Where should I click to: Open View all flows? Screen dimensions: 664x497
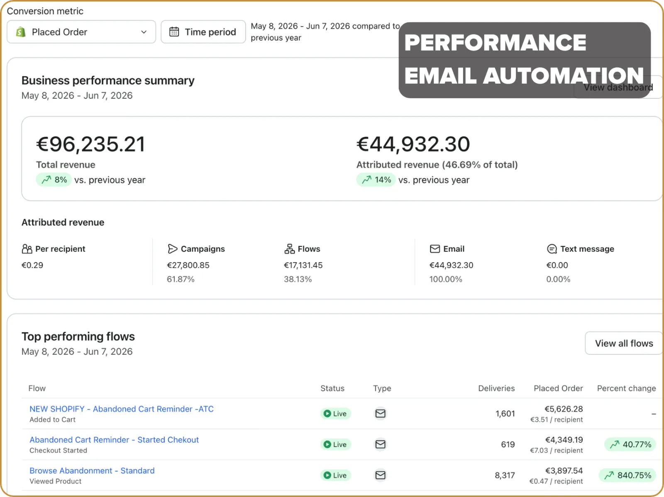coord(624,343)
